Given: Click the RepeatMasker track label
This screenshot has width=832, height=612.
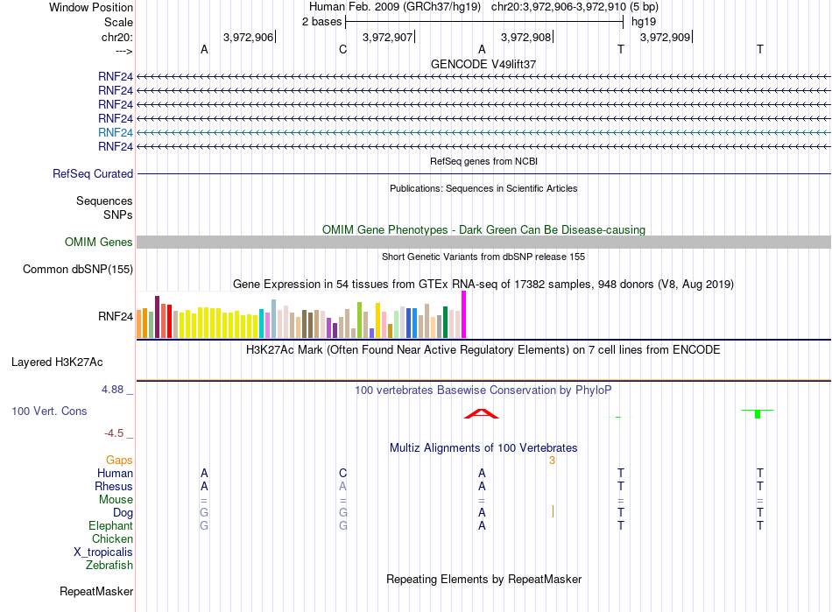Looking at the screenshot, I should click(96, 591).
